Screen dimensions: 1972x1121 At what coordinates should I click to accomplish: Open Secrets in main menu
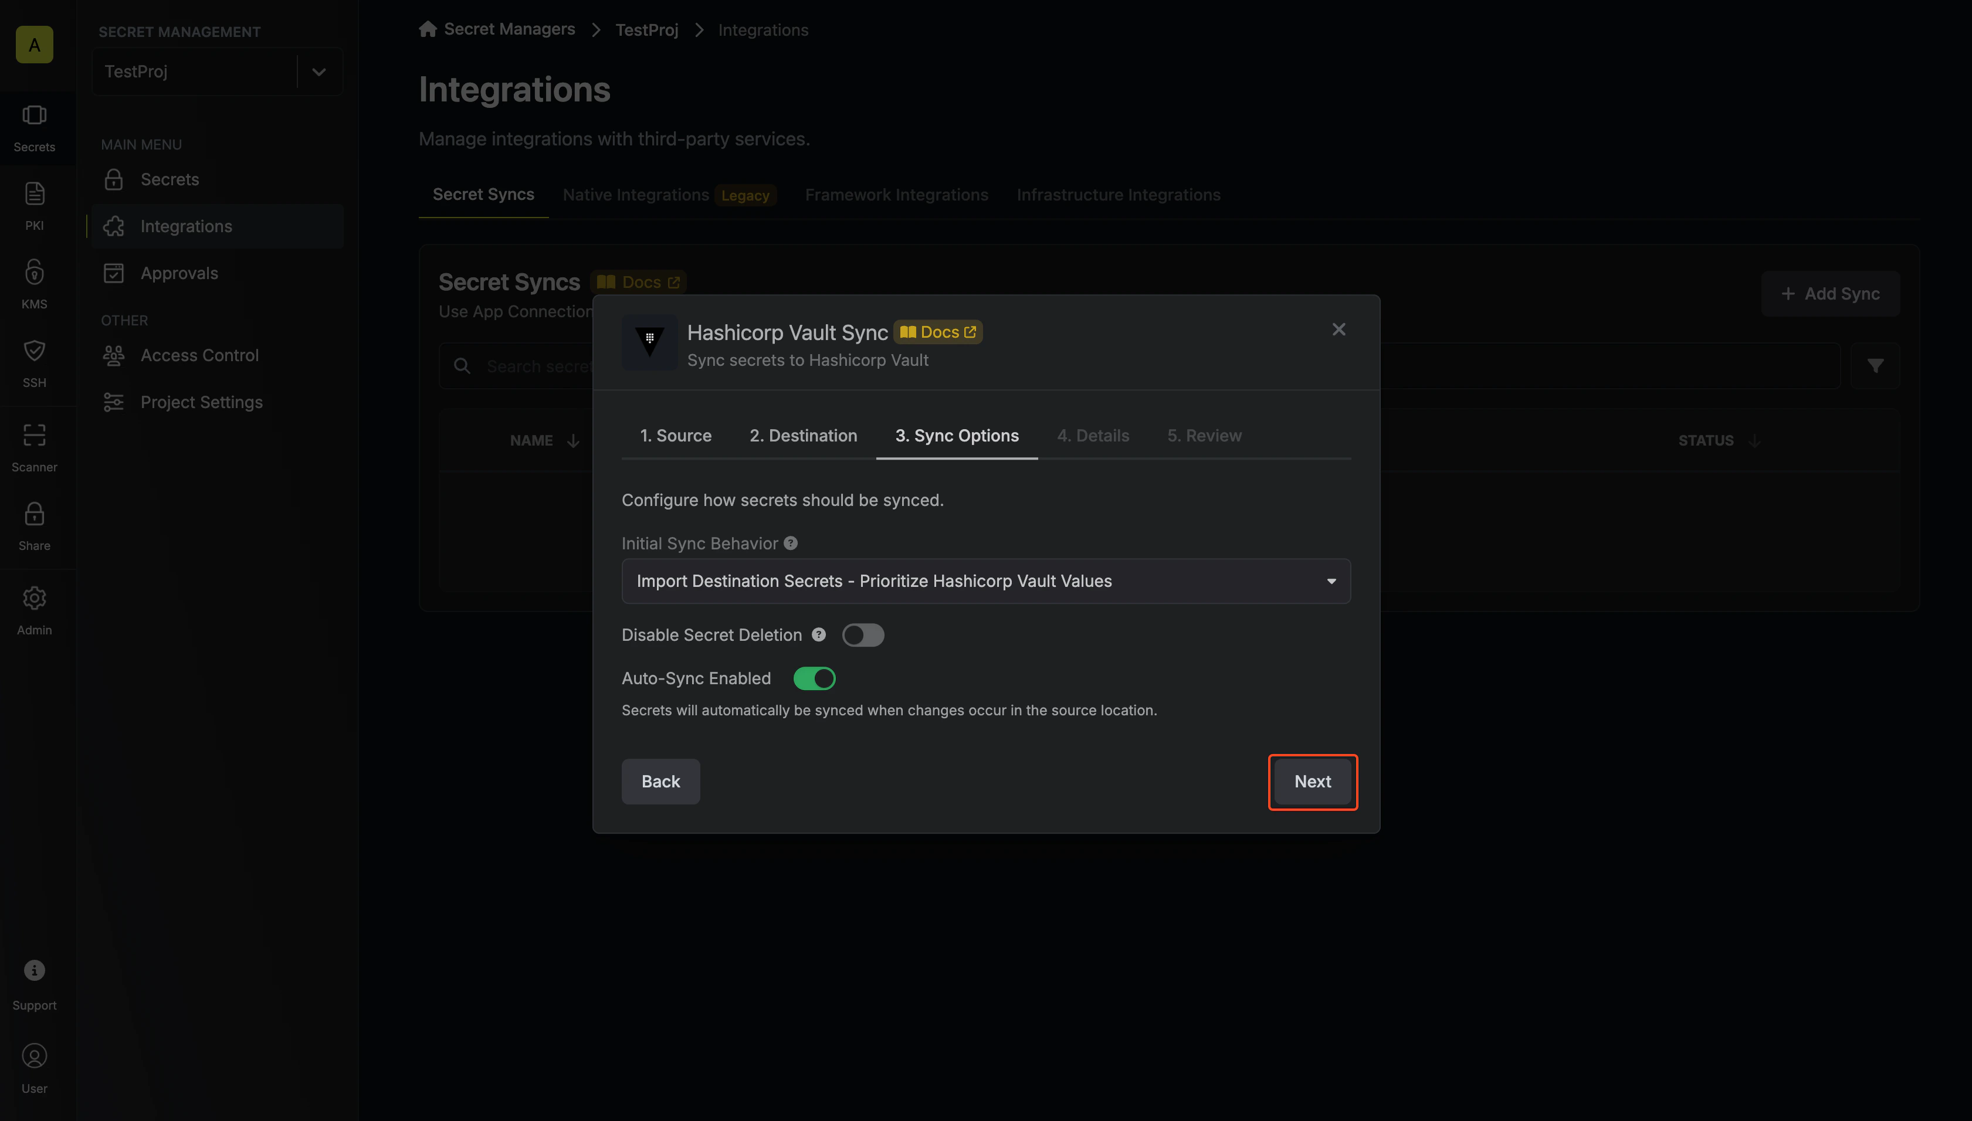tap(217, 179)
